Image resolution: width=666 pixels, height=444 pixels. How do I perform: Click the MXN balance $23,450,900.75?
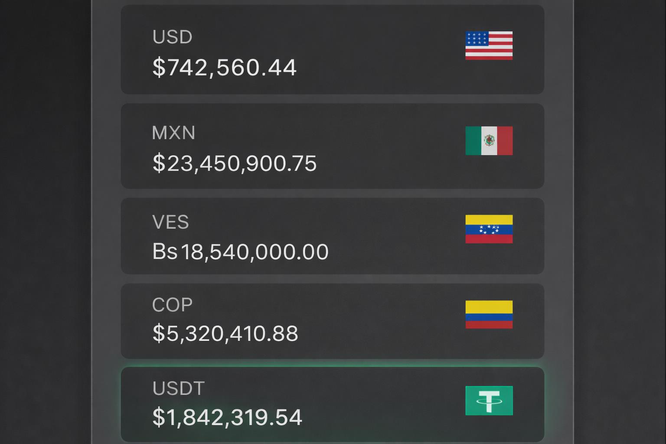(235, 163)
